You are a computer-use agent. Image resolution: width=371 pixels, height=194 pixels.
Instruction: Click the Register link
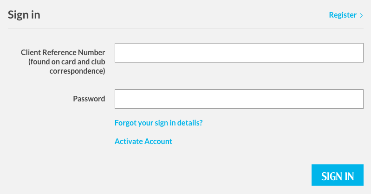[x=342, y=15]
